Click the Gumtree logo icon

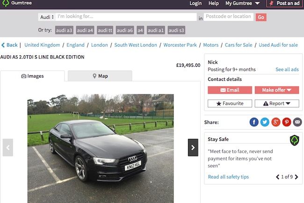(5, 3)
